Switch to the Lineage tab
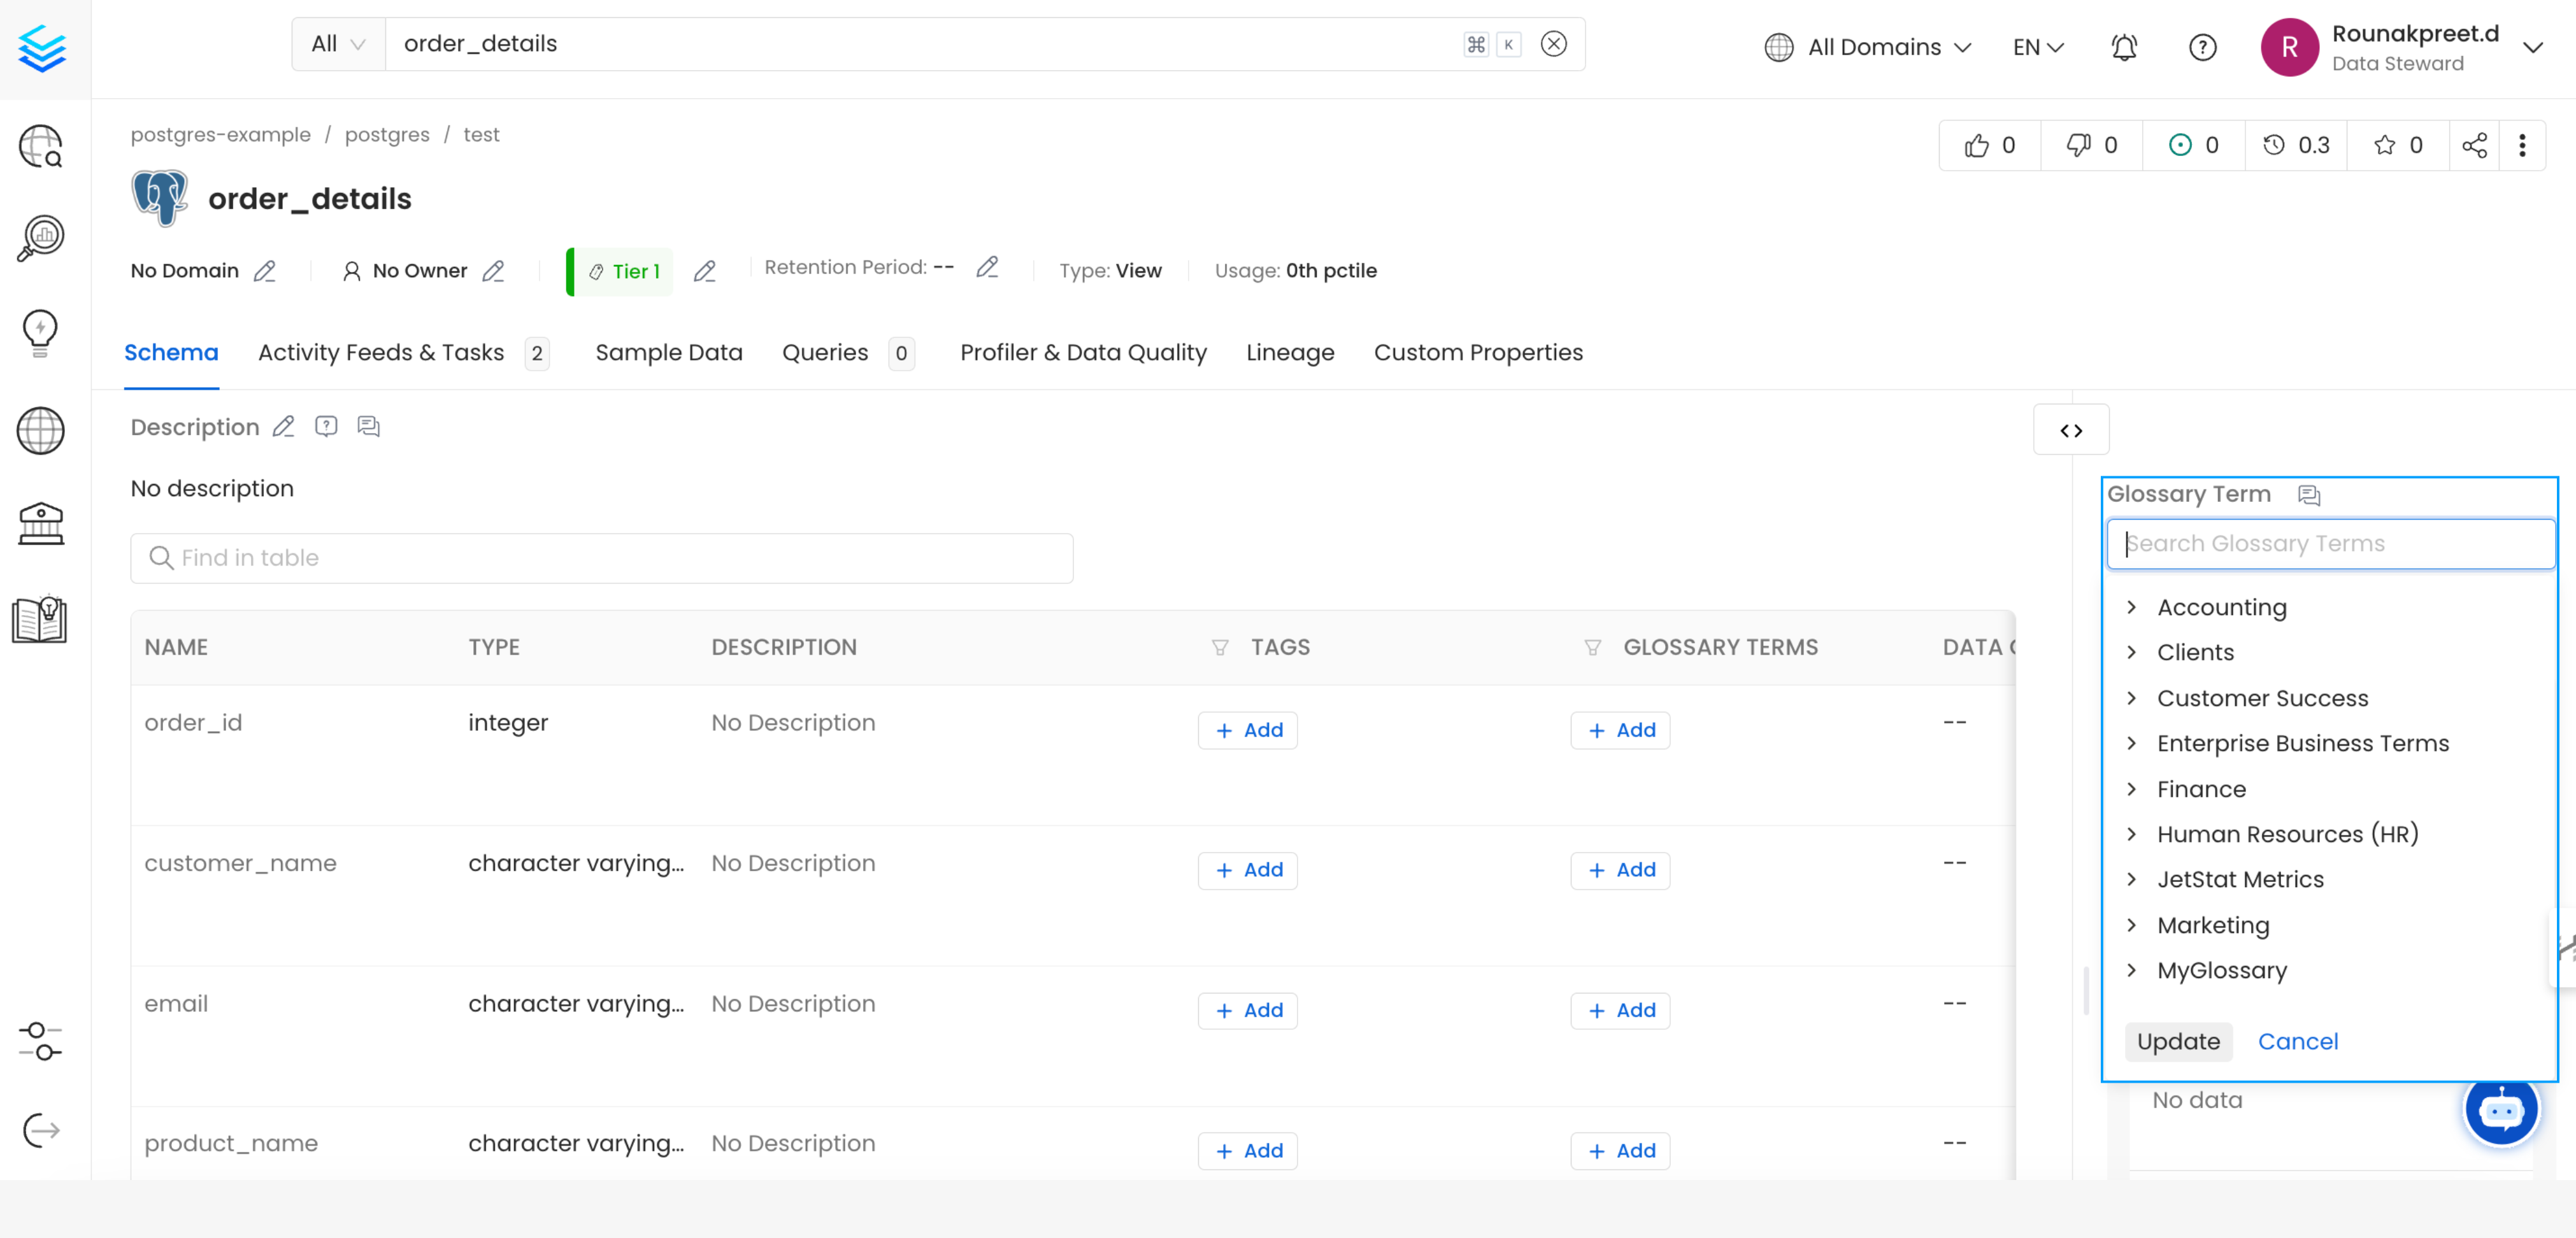The width and height of the screenshot is (2576, 1238). click(x=1290, y=353)
